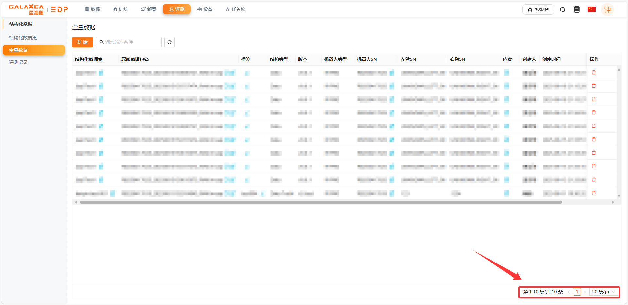Click the refresh icon beside the filter box
This screenshot has height=305, width=628.
[x=169, y=42]
